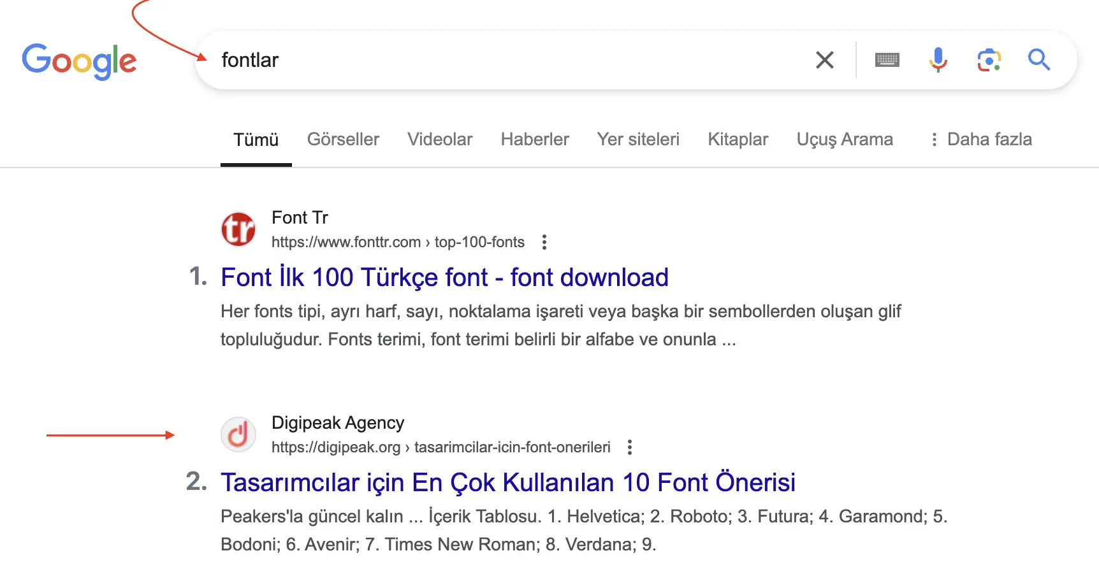Select the Tümü tab
Image resolution: width=1099 pixels, height=581 pixels.
[x=256, y=140]
